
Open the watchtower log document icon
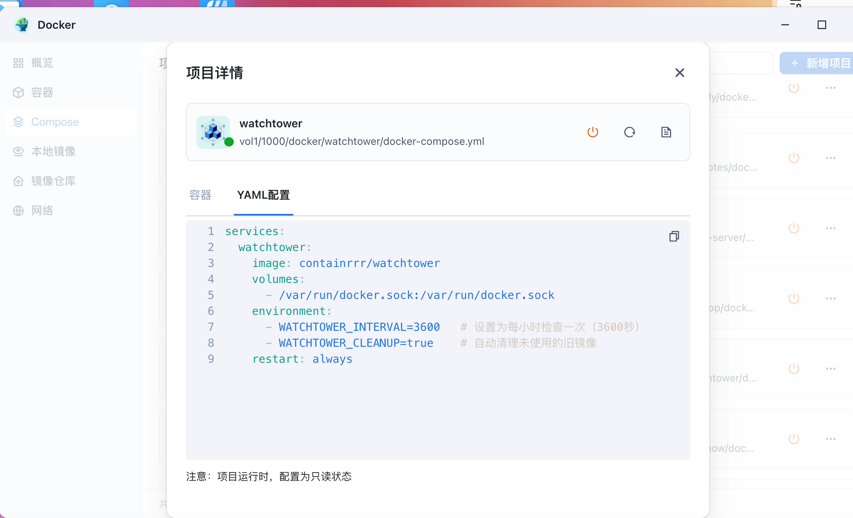[666, 132]
